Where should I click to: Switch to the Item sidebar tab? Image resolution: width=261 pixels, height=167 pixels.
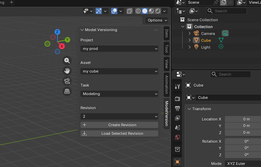click(x=166, y=33)
